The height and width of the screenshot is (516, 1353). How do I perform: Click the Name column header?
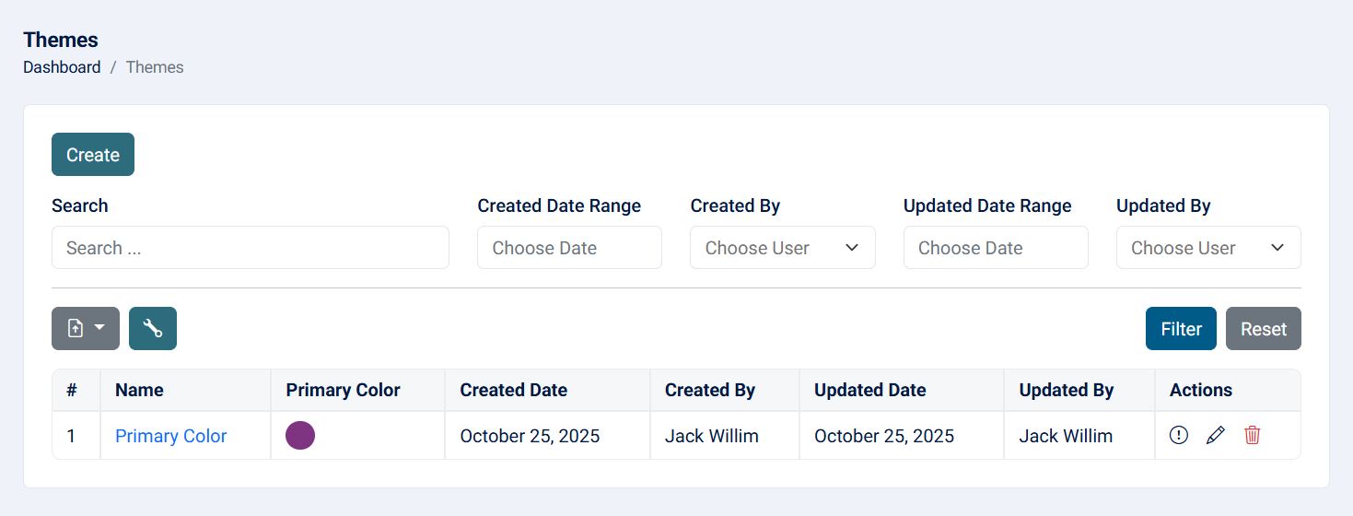tap(139, 390)
